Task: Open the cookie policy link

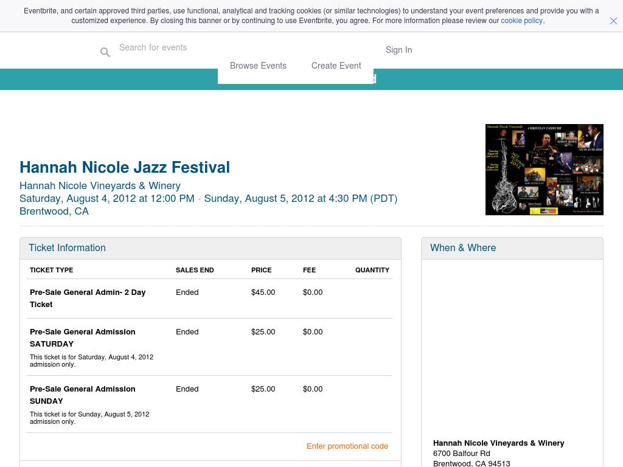Action: (x=521, y=21)
